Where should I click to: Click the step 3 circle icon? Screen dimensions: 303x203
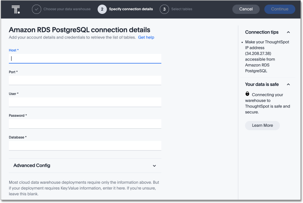pos(164,9)
